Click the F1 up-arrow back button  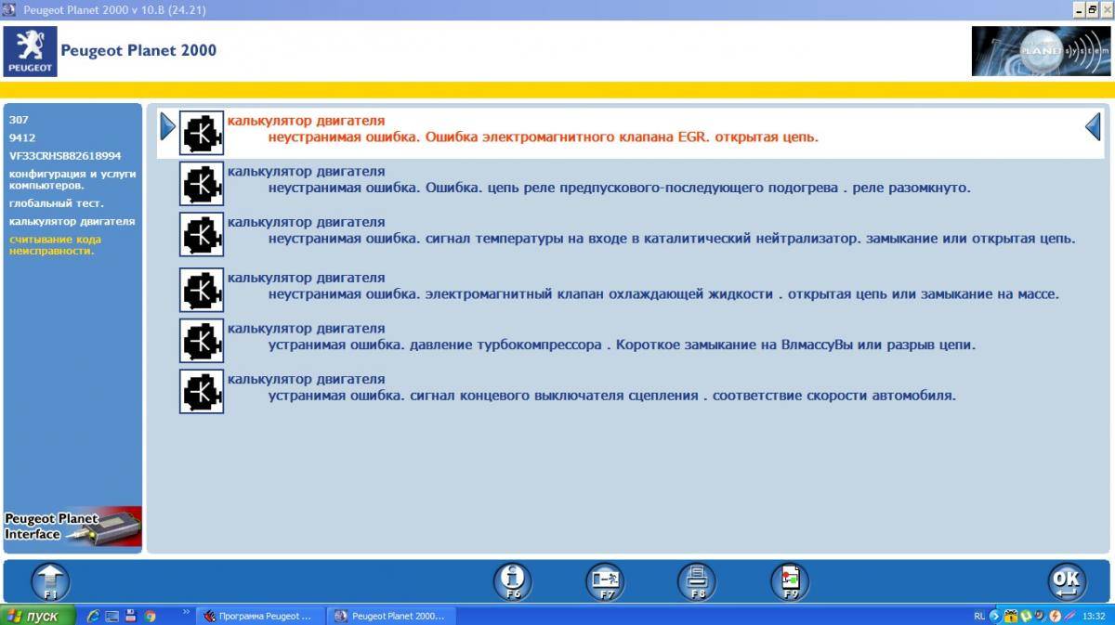pyautogui.click(x=50, y=581)
